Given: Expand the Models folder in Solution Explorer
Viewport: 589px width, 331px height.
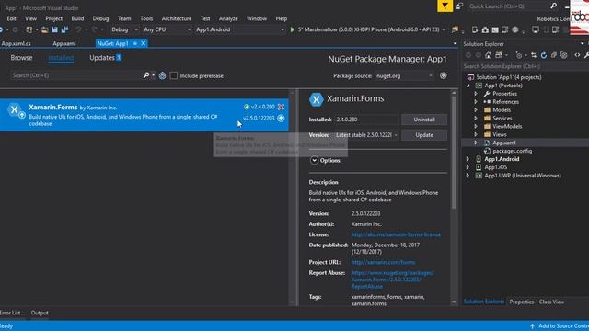Looking at the screenshot, I should pyautogui.click(x=476, y=110).
